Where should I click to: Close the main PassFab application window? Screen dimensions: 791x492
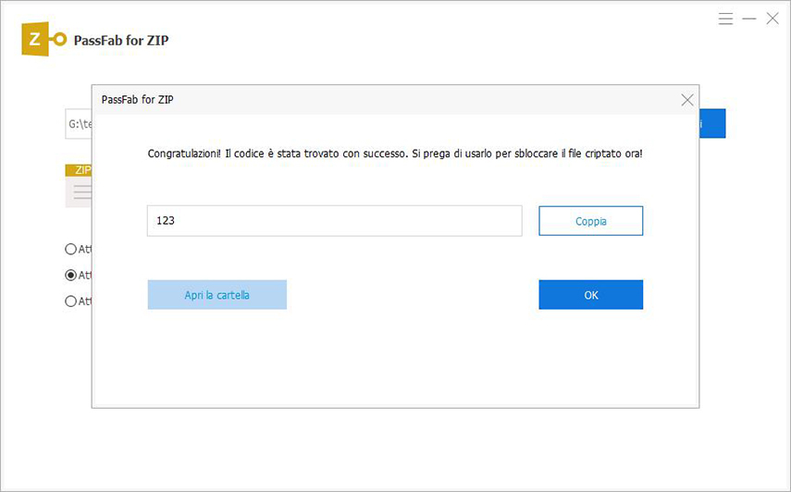click(x=772, y=18)
